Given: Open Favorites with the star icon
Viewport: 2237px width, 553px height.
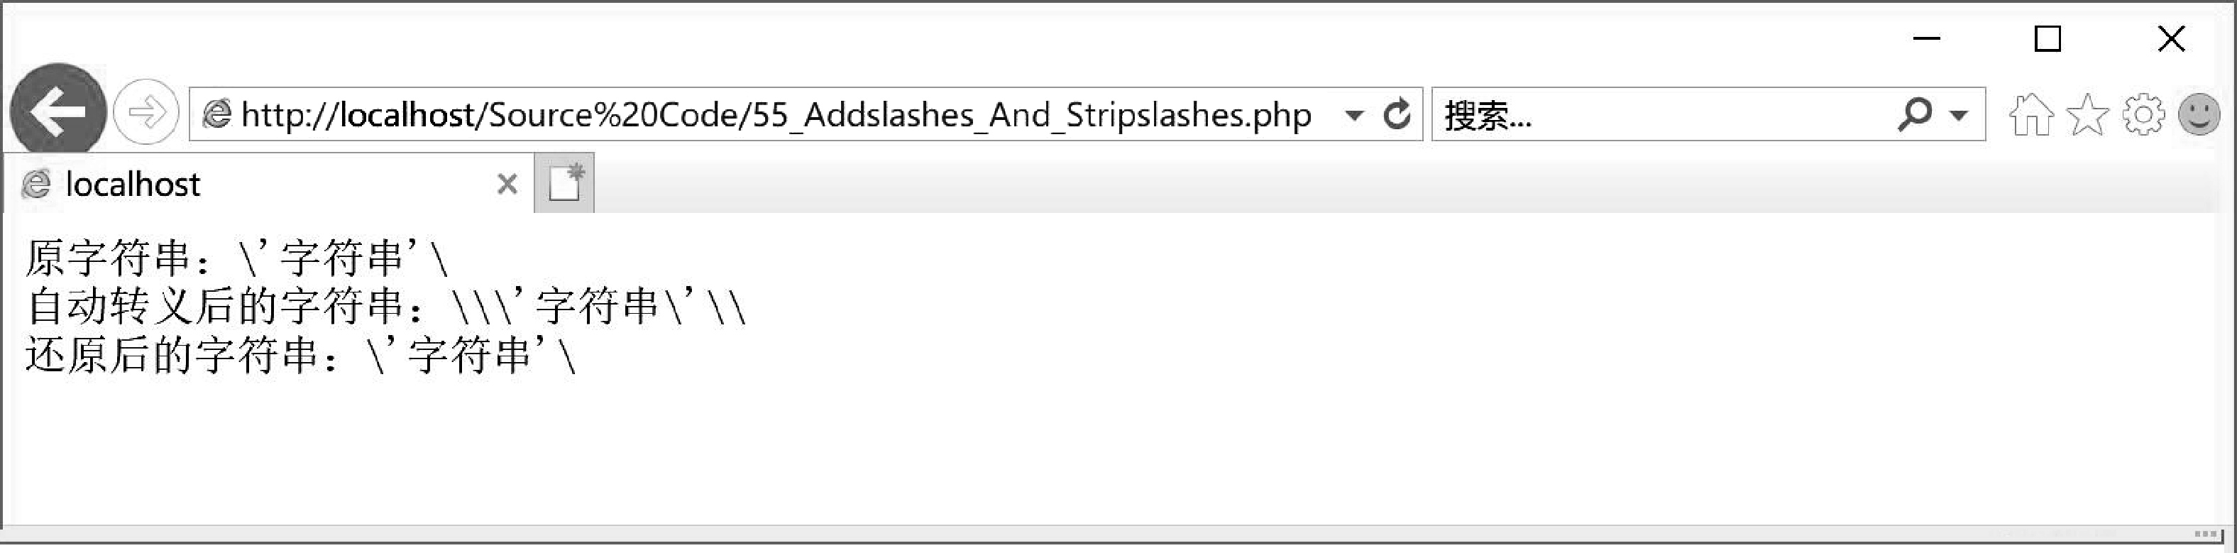Looking at the screenshot, I should [2088, 114].
